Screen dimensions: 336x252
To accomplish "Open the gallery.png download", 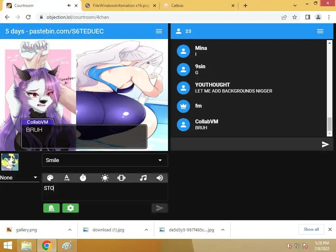I will click(x=26, y=230).
